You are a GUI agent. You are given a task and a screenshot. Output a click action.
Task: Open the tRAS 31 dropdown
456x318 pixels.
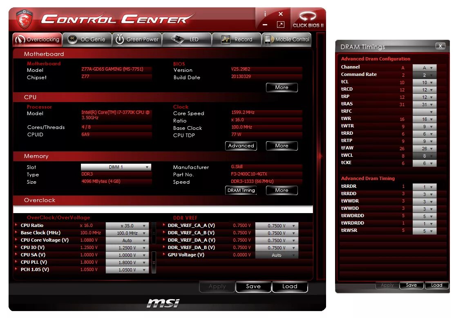(x=425, y=105)
